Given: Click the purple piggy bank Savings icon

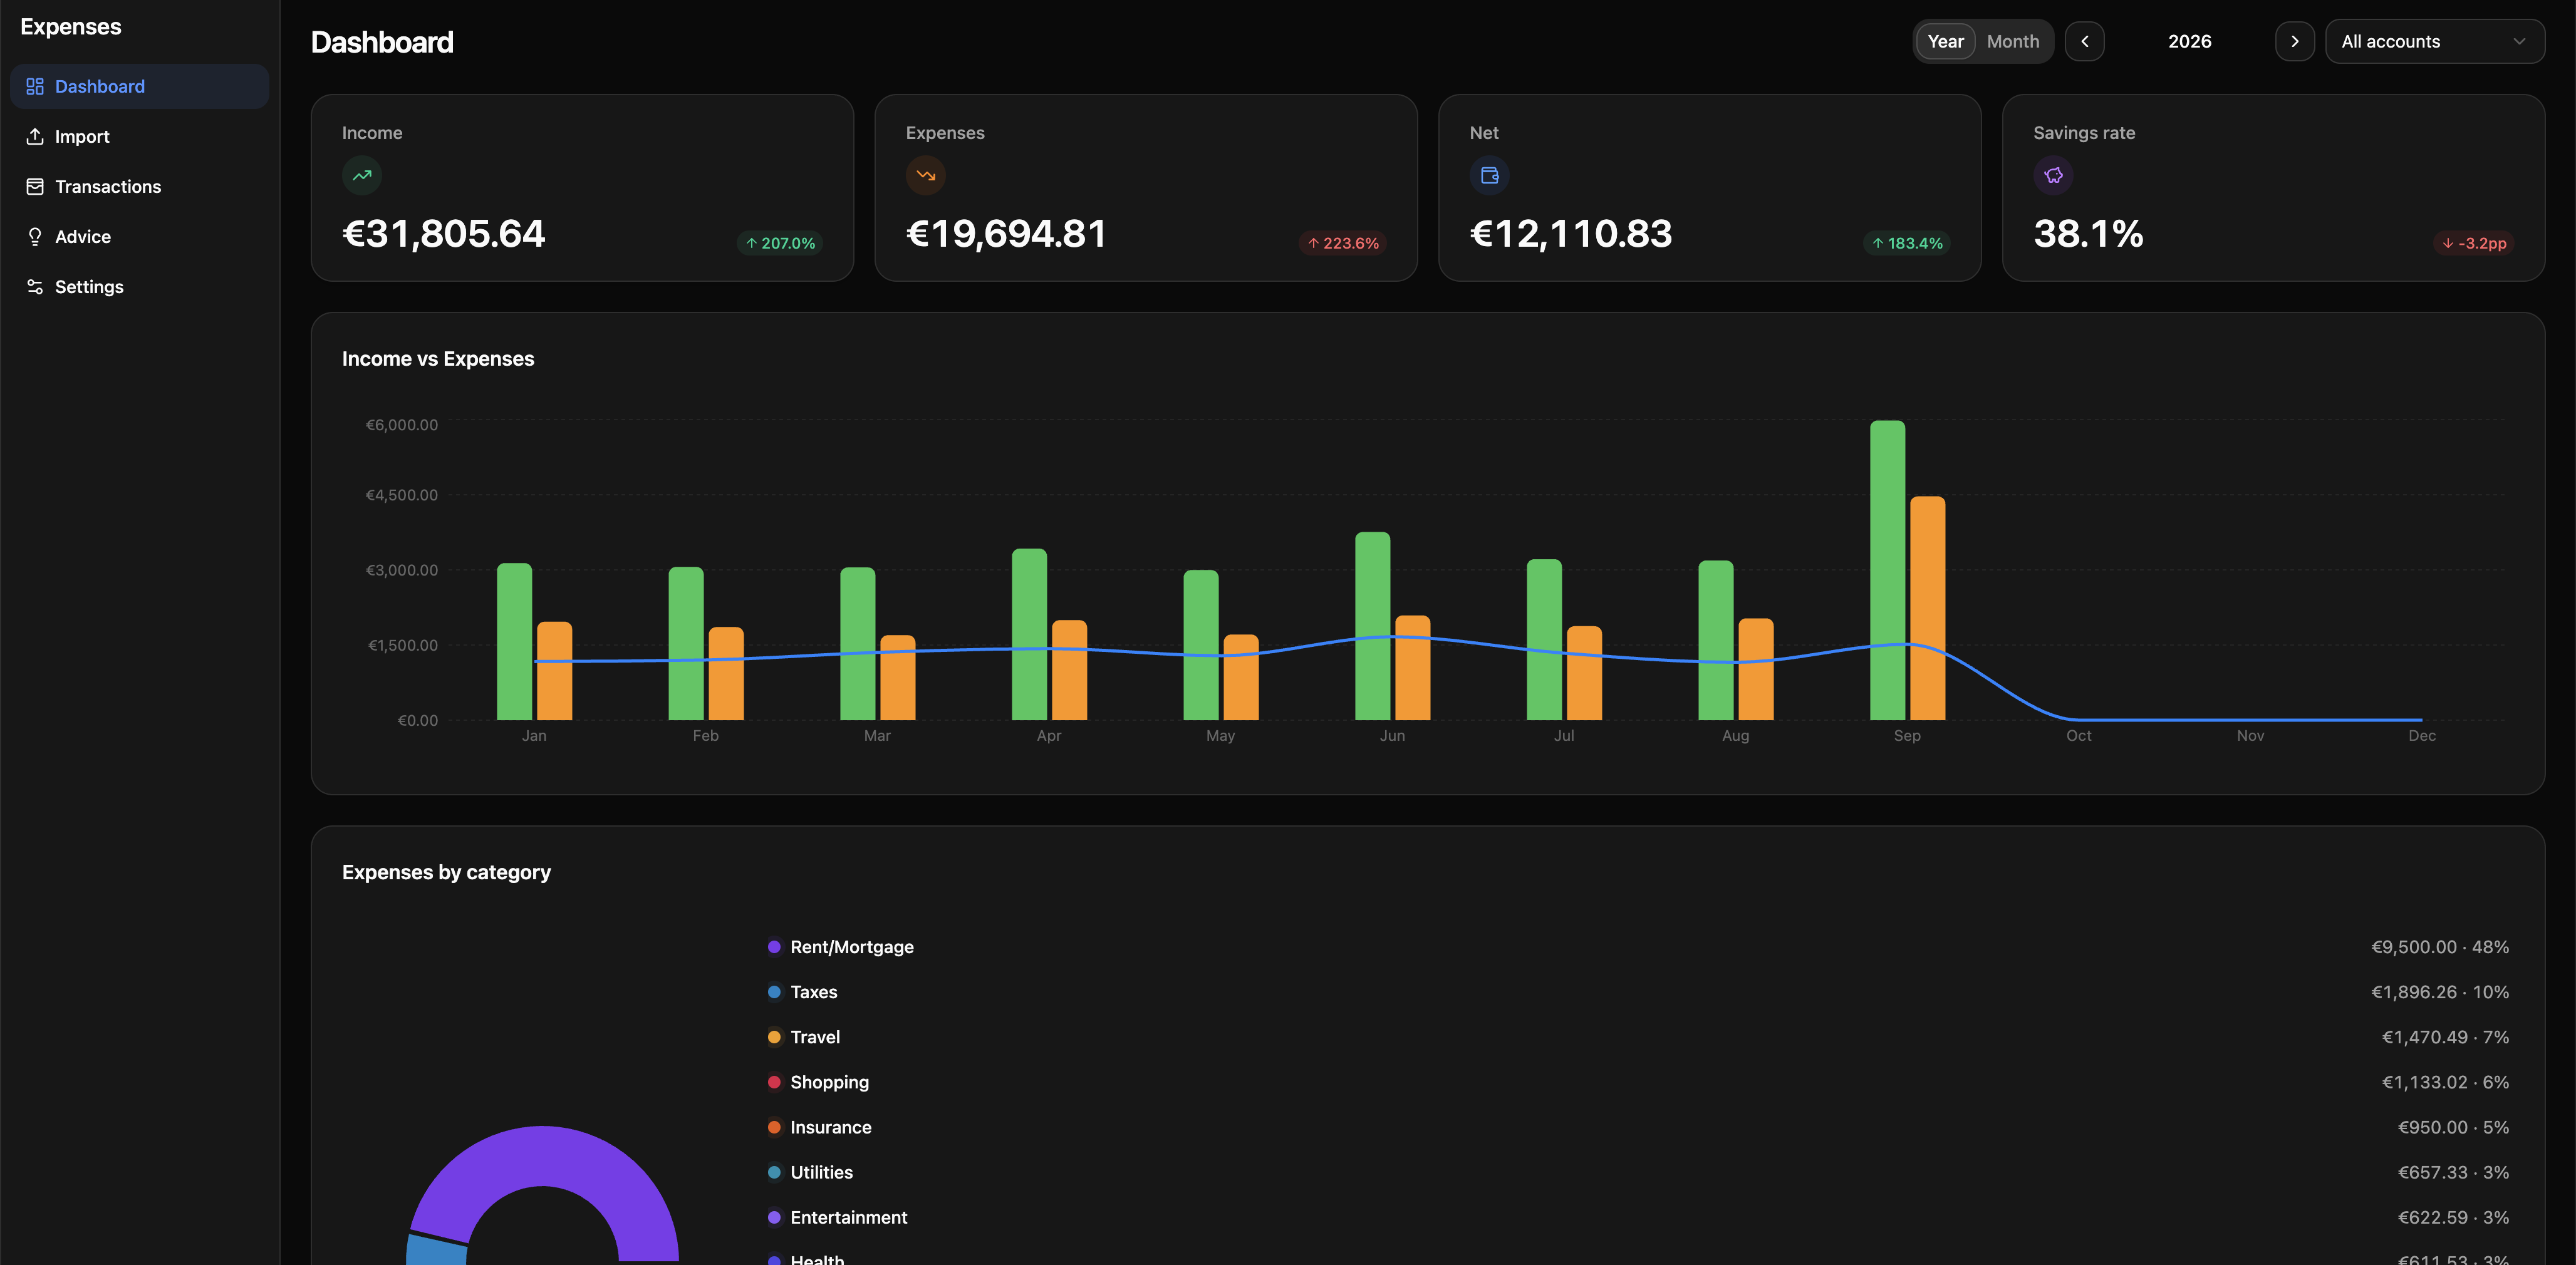Looking at the screenshot, I should pyautogui.click(x=2053, y=175).
